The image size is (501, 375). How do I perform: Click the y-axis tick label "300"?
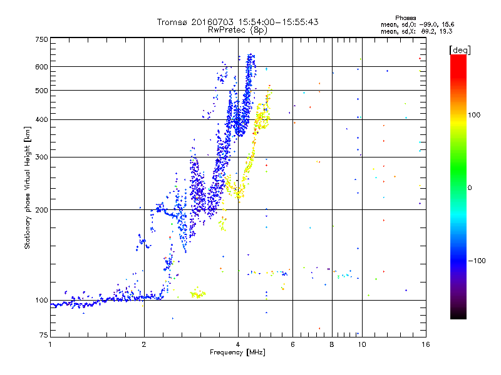point(41,157)
